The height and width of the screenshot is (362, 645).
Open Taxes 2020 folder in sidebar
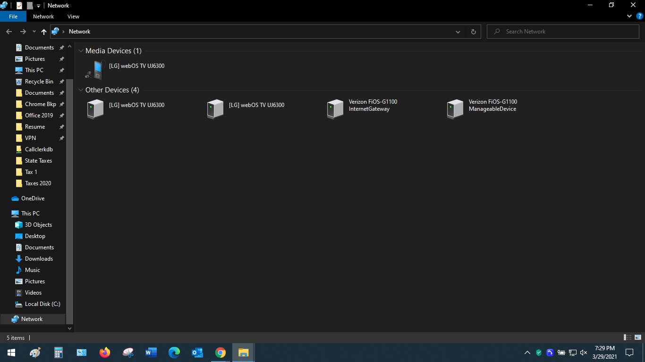[38, 183]
